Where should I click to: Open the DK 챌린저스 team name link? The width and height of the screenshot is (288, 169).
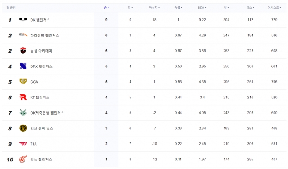coord(40,20)
